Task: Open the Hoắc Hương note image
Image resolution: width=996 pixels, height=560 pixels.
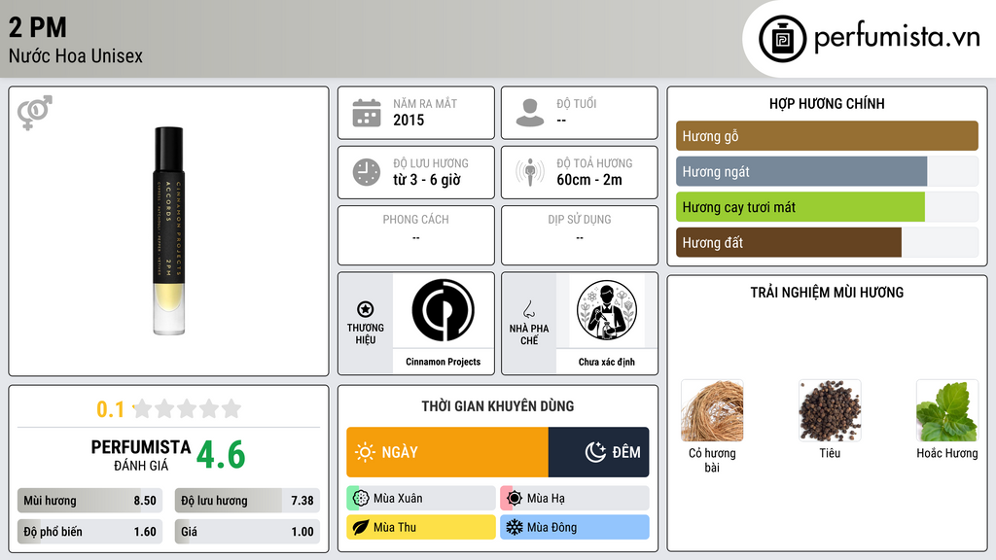Action: (x=947, y=411)
